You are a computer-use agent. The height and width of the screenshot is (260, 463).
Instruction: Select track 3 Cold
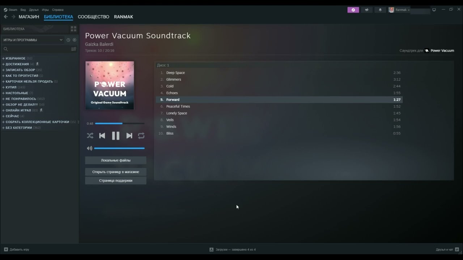279,86
